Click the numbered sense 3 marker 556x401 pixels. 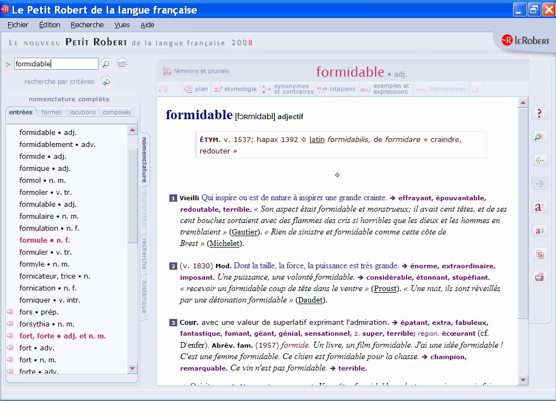(x=173, y=323)
